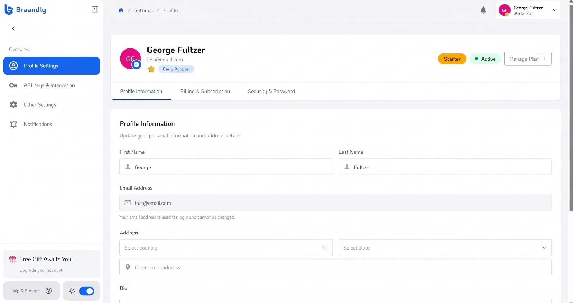Switch to Security & Password tab
Screen dimensions: 574x303
click(272, 92)
